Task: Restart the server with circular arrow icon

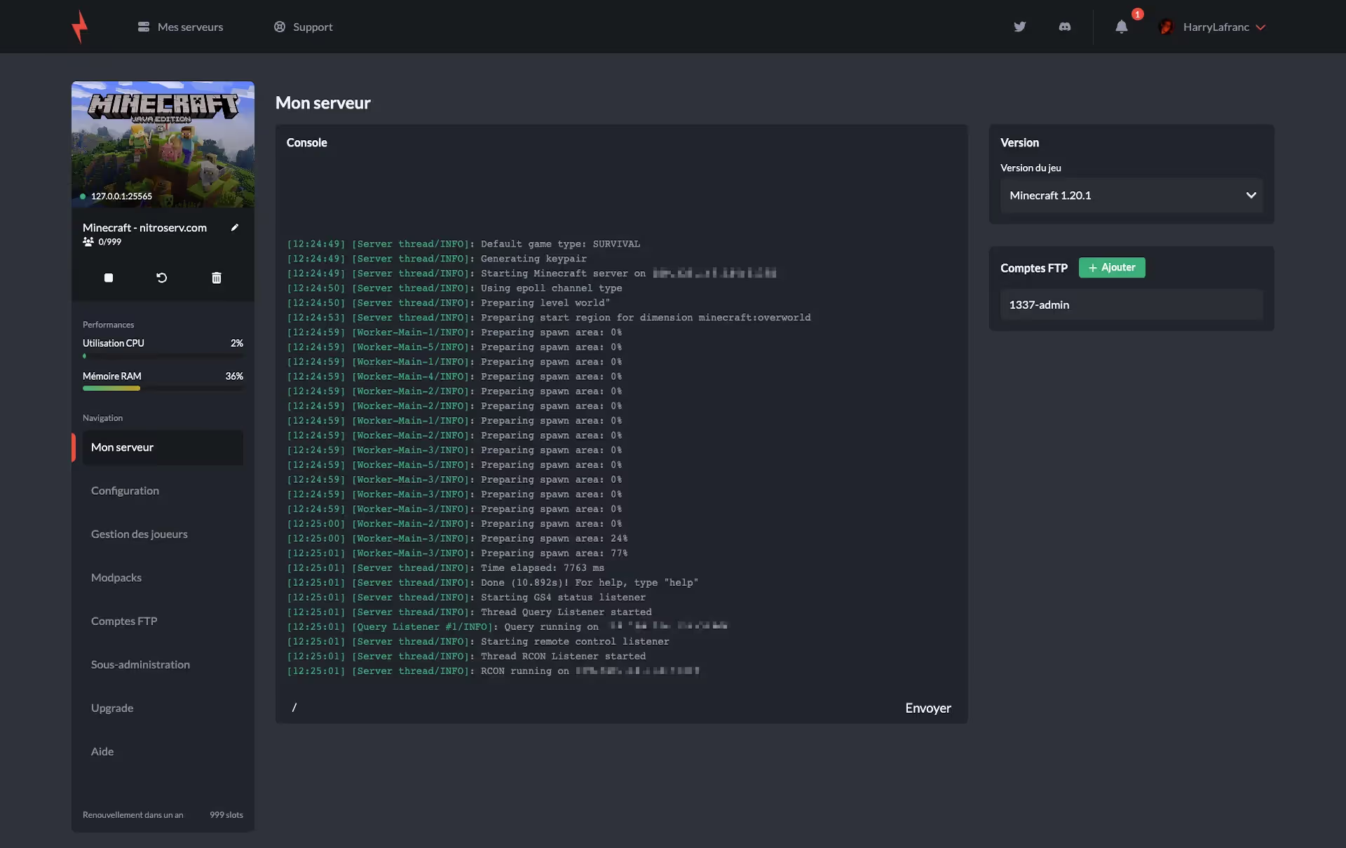Action: pos(162,278)
